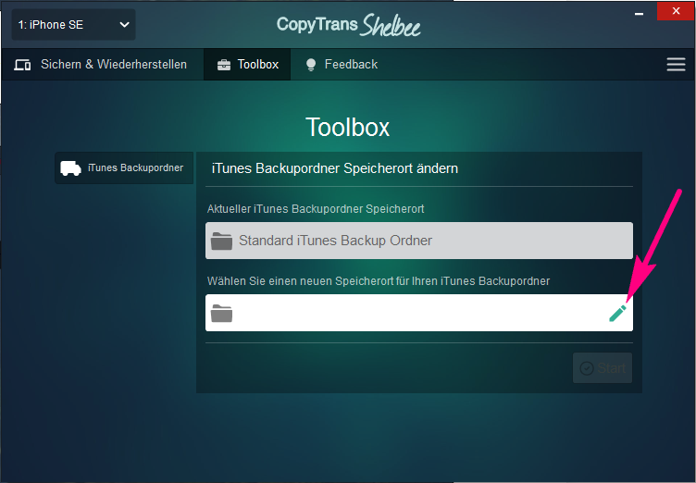This screenshot has height=483, width=696.
Task: Click folder icon beside Standard iTunes Backup Ordner
Action: (221, 241)
